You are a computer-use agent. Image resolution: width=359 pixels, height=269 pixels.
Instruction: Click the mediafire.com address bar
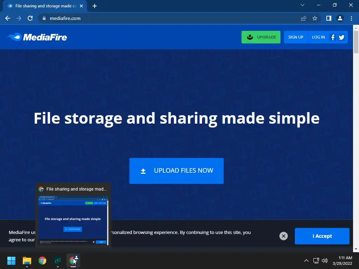[x=169, y=18]
